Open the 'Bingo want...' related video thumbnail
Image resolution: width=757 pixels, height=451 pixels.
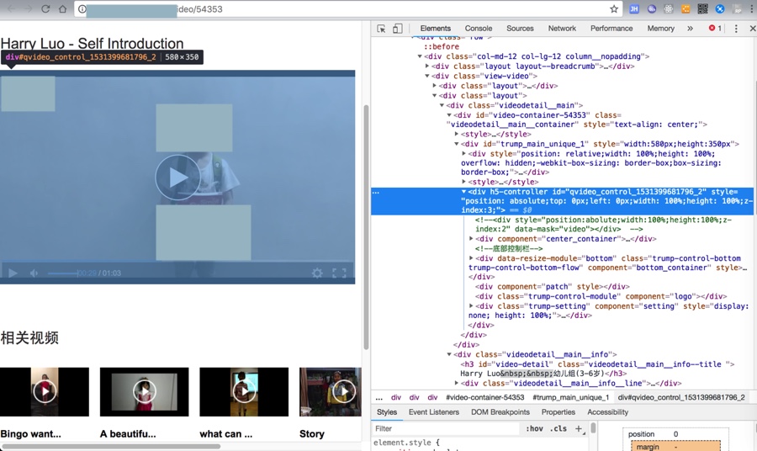[x=45, y=391]
